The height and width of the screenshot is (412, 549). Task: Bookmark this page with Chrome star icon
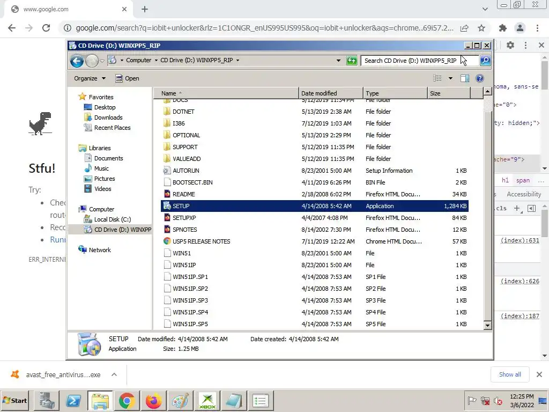click(x=481, y=28)
